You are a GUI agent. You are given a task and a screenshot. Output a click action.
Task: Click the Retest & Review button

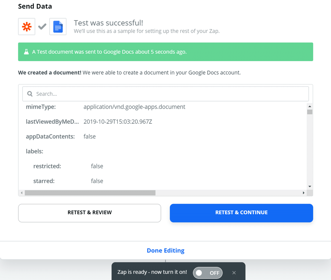tap(90, 213)
